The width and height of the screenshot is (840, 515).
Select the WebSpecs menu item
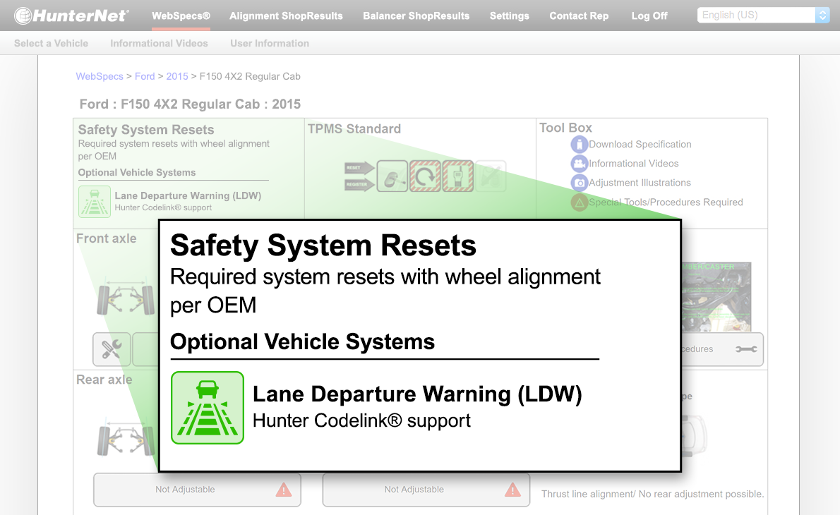pos(181,16)
